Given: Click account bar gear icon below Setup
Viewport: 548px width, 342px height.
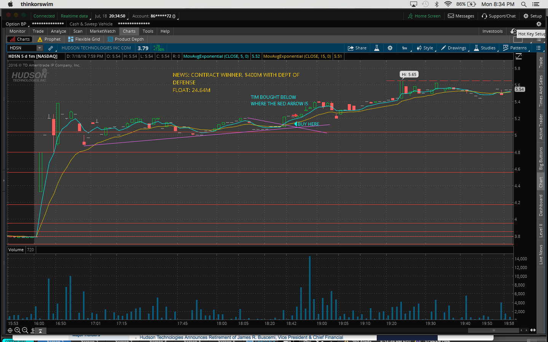Looking at the screenshot, I should tap(539, 24).
